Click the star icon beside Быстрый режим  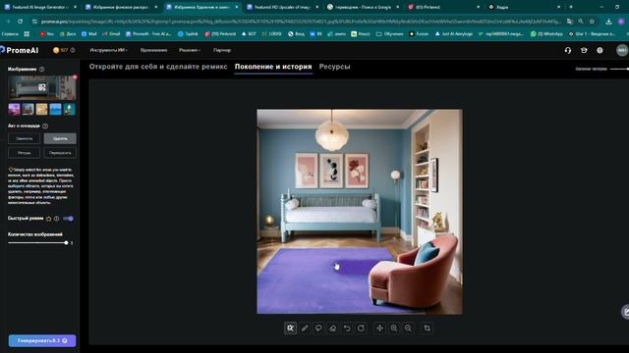(48, 219)
